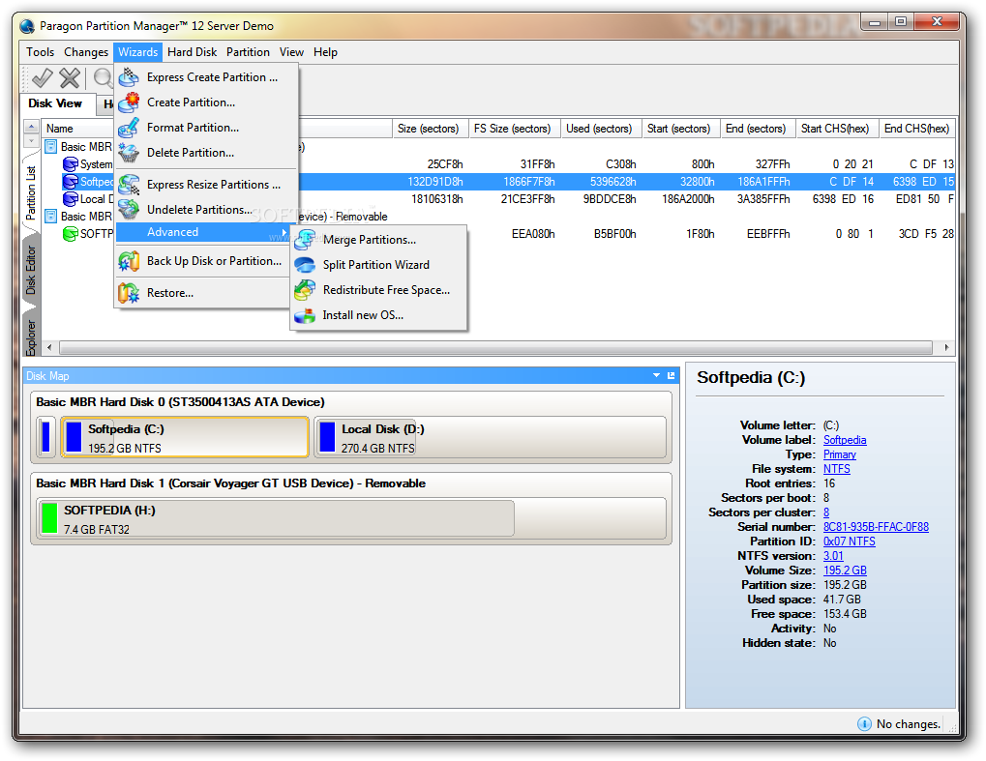Click the Merge Partitions icon

coord(305,240)
